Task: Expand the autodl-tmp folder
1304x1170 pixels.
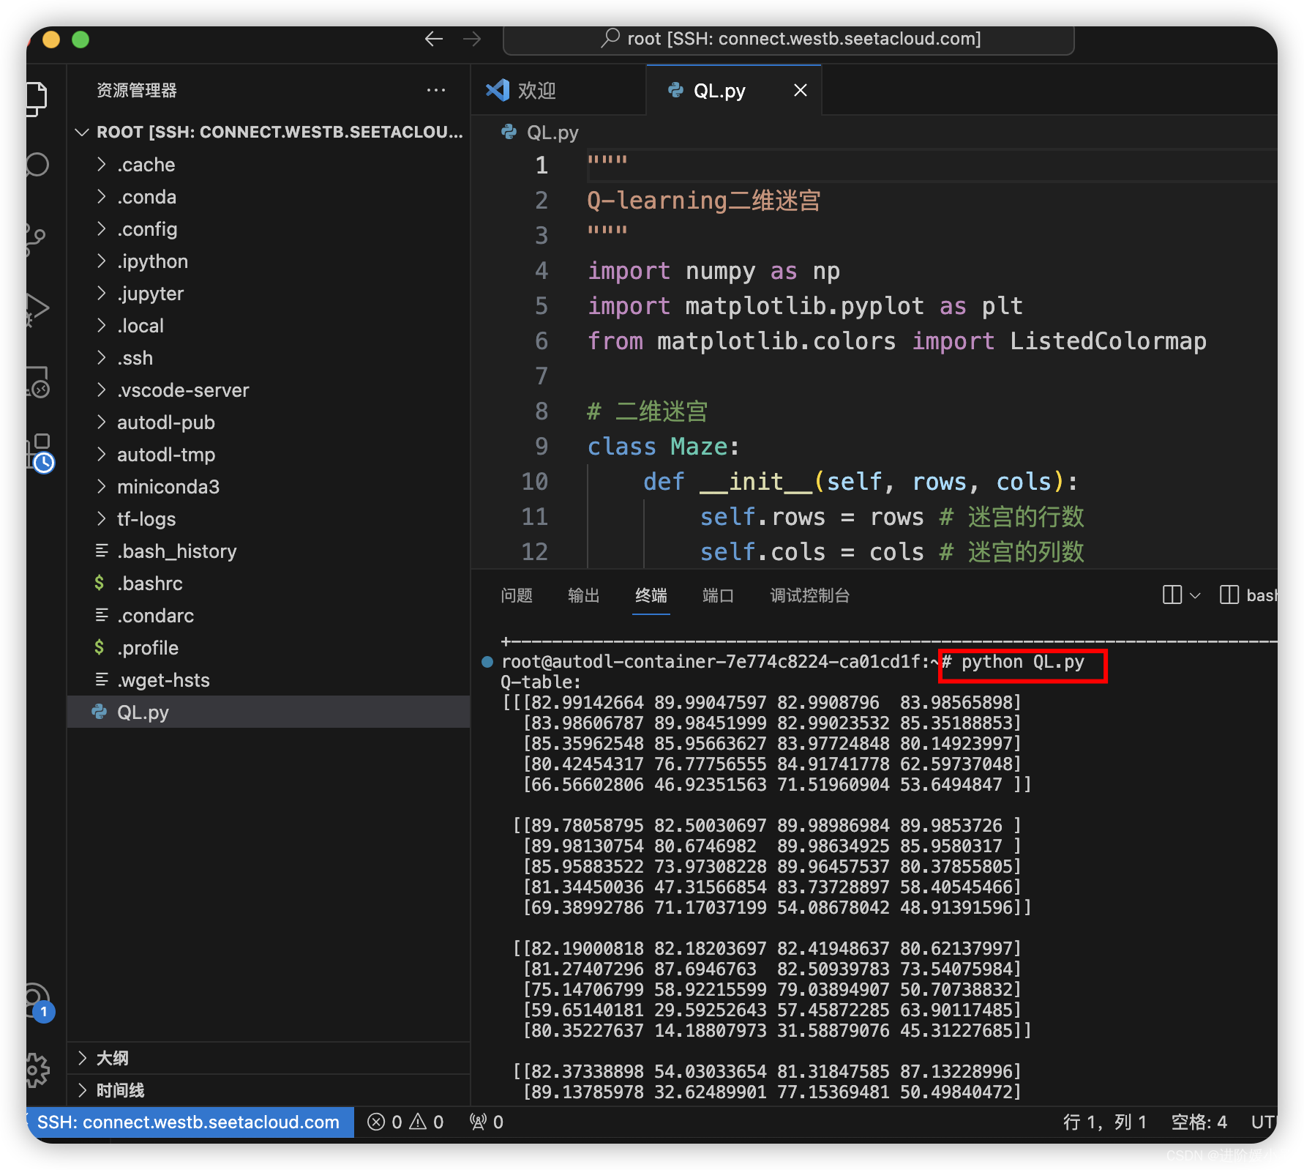Action: (269, 455)
